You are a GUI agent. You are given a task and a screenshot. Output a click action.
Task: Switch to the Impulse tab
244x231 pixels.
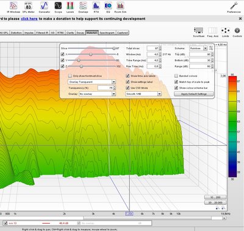pyautogui.click(x=29, y=33)
